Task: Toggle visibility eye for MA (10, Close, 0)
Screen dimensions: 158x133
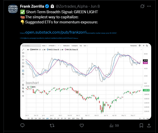Action: [x=62, y=50]
